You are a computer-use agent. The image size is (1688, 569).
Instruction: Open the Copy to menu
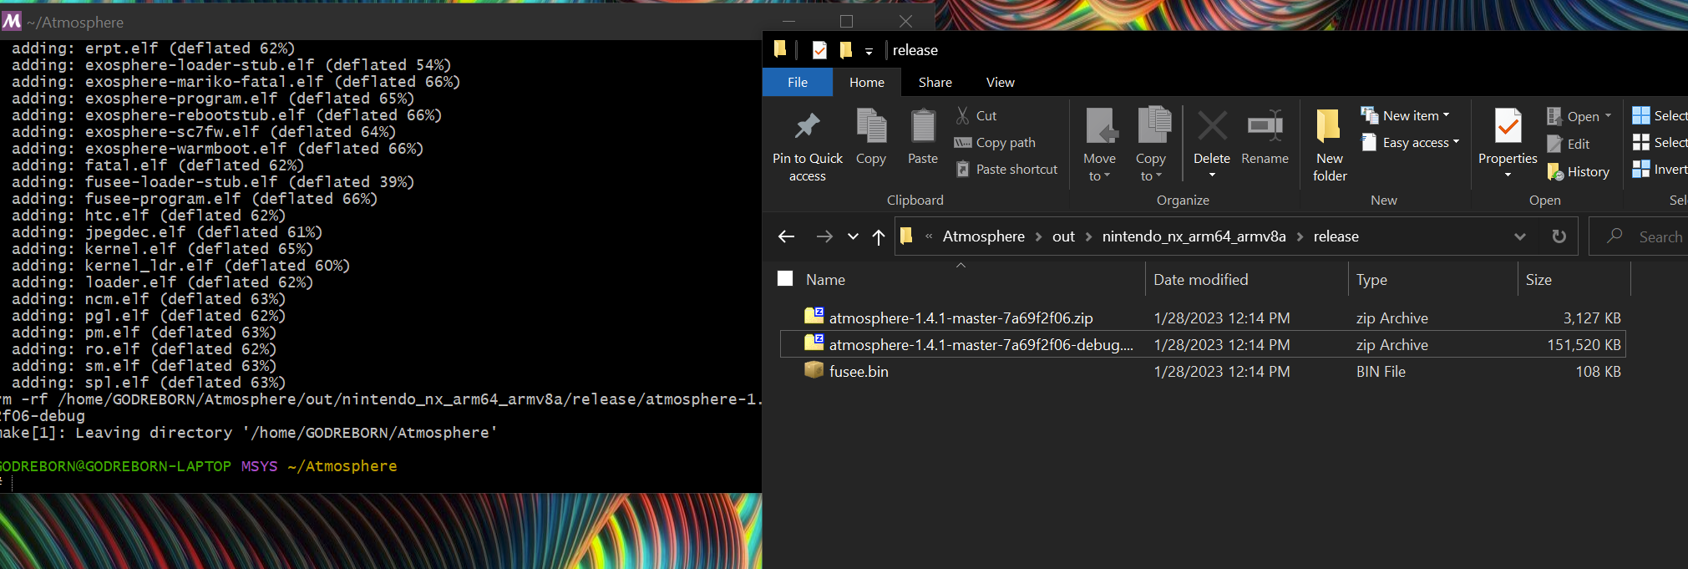(1151, 145)
